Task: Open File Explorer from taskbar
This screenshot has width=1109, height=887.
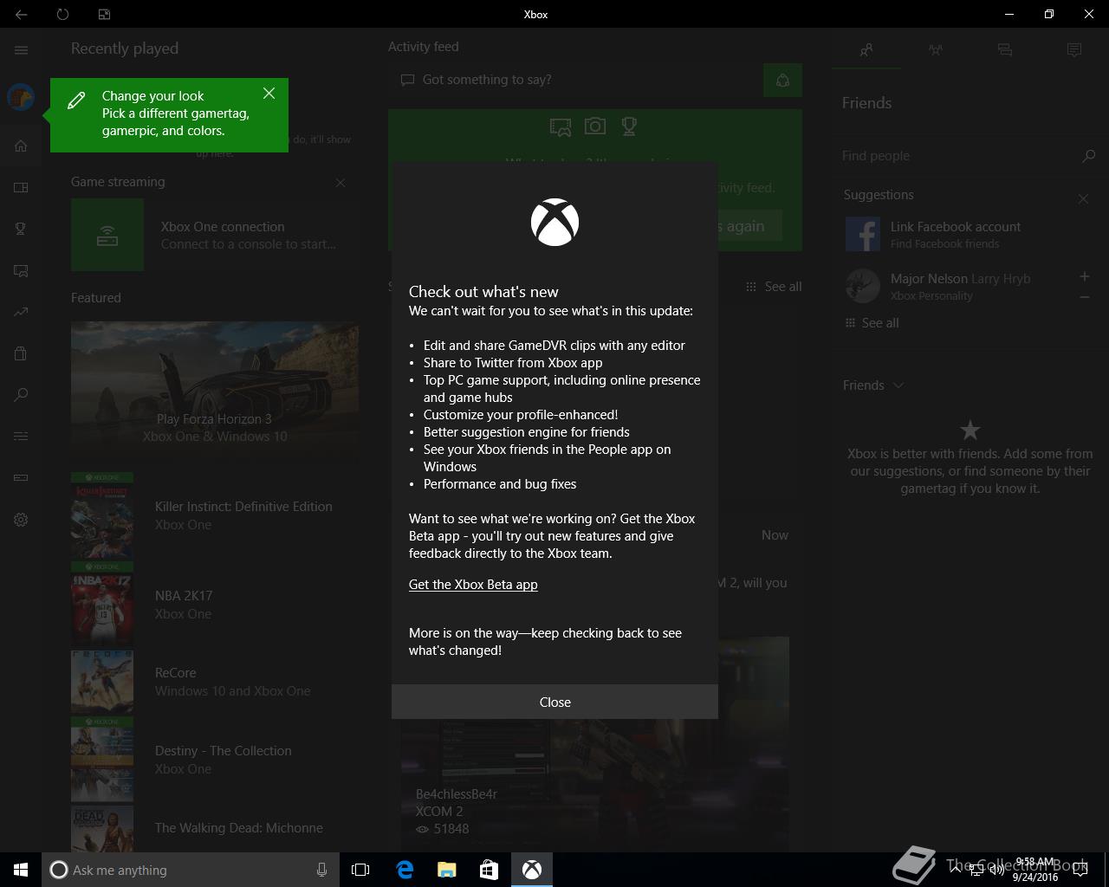Action: pos(447,870)
